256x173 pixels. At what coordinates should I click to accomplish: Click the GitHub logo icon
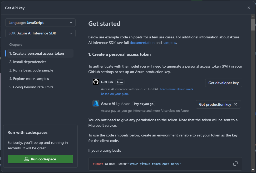point(96,82)
